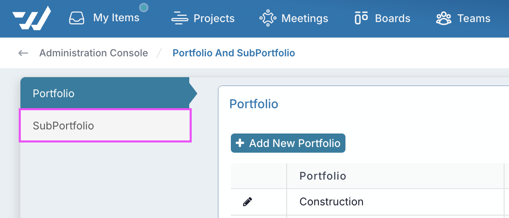Click the app logo in the header

coord(31,18)
